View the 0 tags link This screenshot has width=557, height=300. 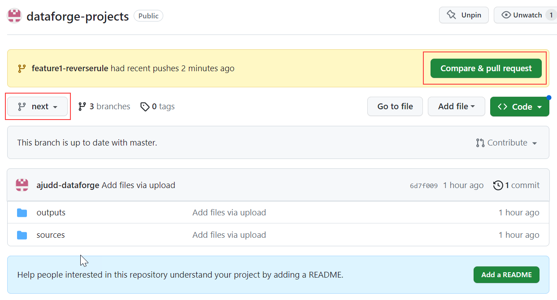tap(157, 107)
